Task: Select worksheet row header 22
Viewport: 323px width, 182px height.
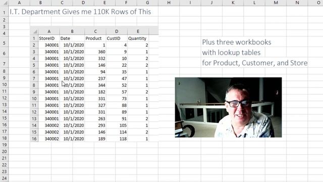Action: pyautogui.click(x=4, y=165)
